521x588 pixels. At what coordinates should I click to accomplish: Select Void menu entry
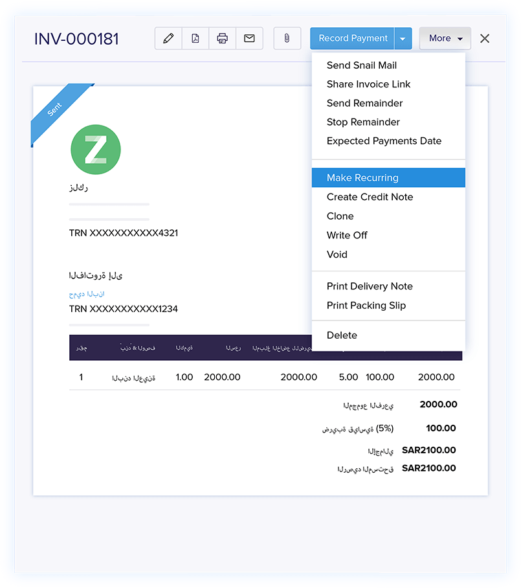click(x=388, y=254)
